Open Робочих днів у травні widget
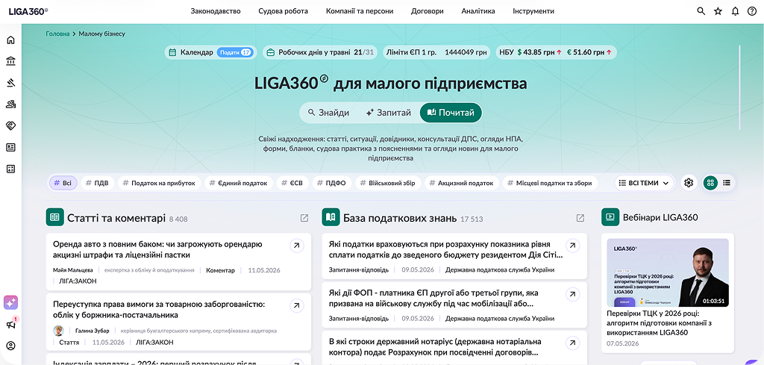This screenshot has width=764, height=365. pos(320,52)
